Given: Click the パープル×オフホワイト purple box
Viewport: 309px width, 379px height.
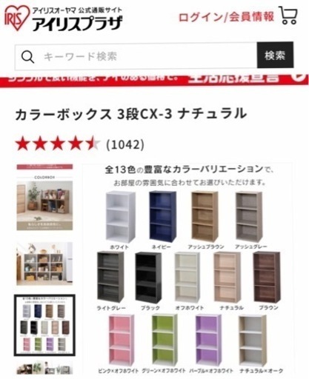Looking at the screenshot, I should point(208,341).
